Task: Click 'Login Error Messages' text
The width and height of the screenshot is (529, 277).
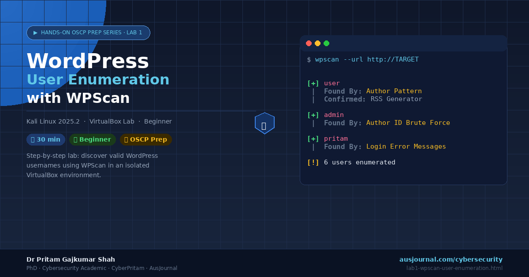Action: pos(406,146)
